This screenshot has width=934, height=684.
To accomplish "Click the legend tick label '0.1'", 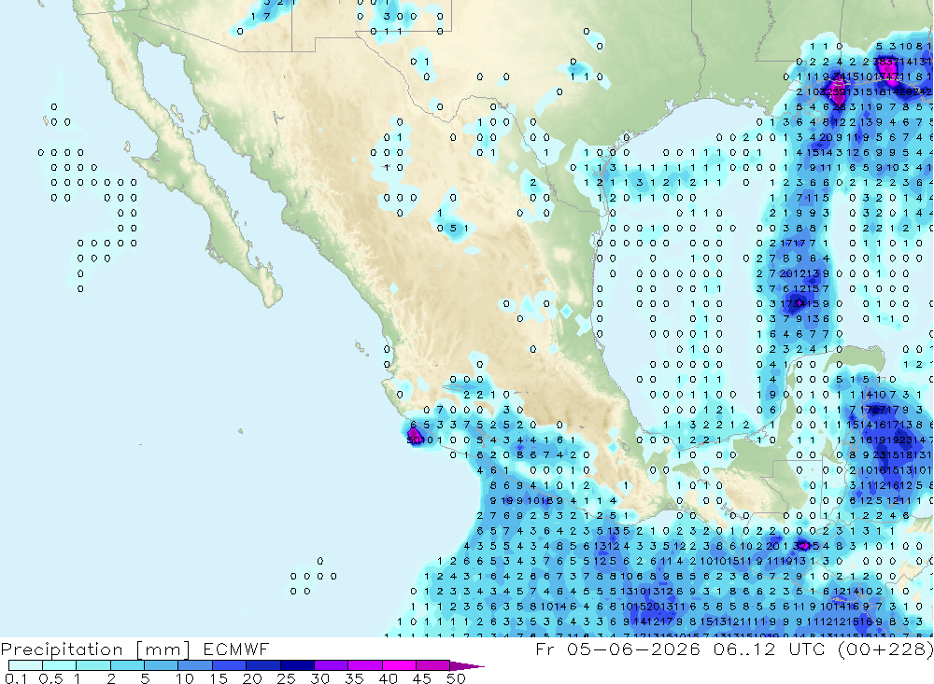I will click(16, 678).
